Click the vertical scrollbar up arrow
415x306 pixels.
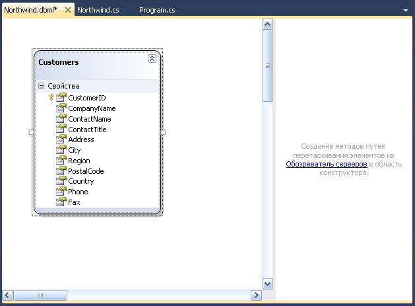click(x=268, y=24)
